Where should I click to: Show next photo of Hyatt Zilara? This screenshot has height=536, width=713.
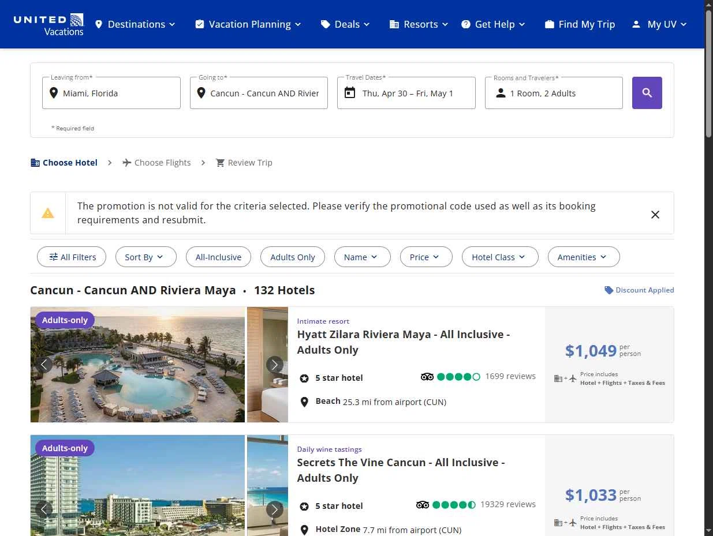point(275,365)
